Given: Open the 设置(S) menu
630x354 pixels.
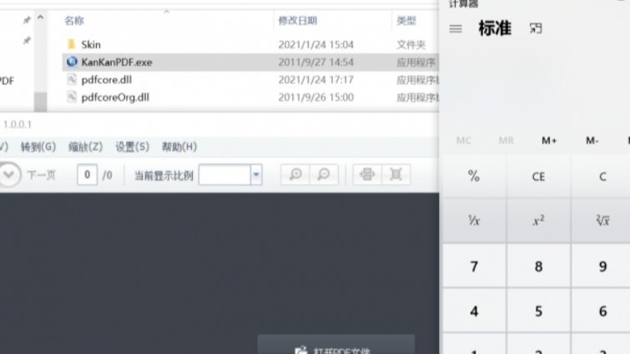Looking at the screenshot, I should [132, 147].
